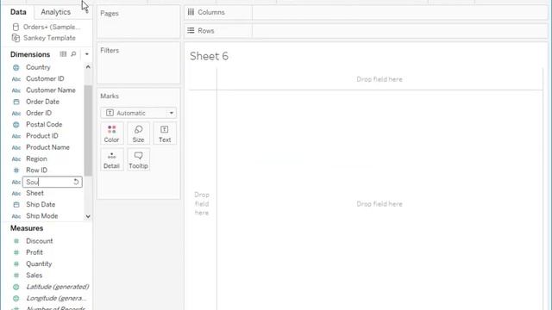Click the Dimensions scrollbar thumb
552x310 pixels.
point(88,130)
